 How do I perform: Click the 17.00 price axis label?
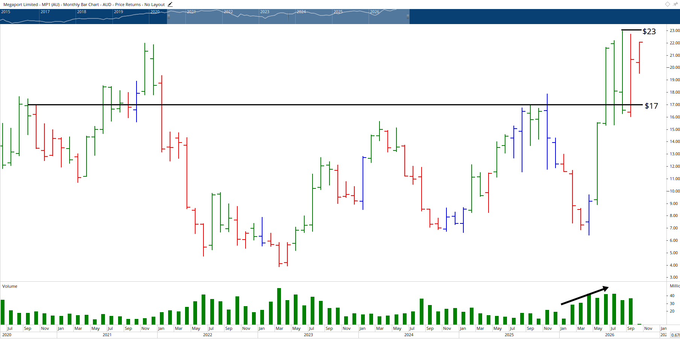click(x=675, y=105)
